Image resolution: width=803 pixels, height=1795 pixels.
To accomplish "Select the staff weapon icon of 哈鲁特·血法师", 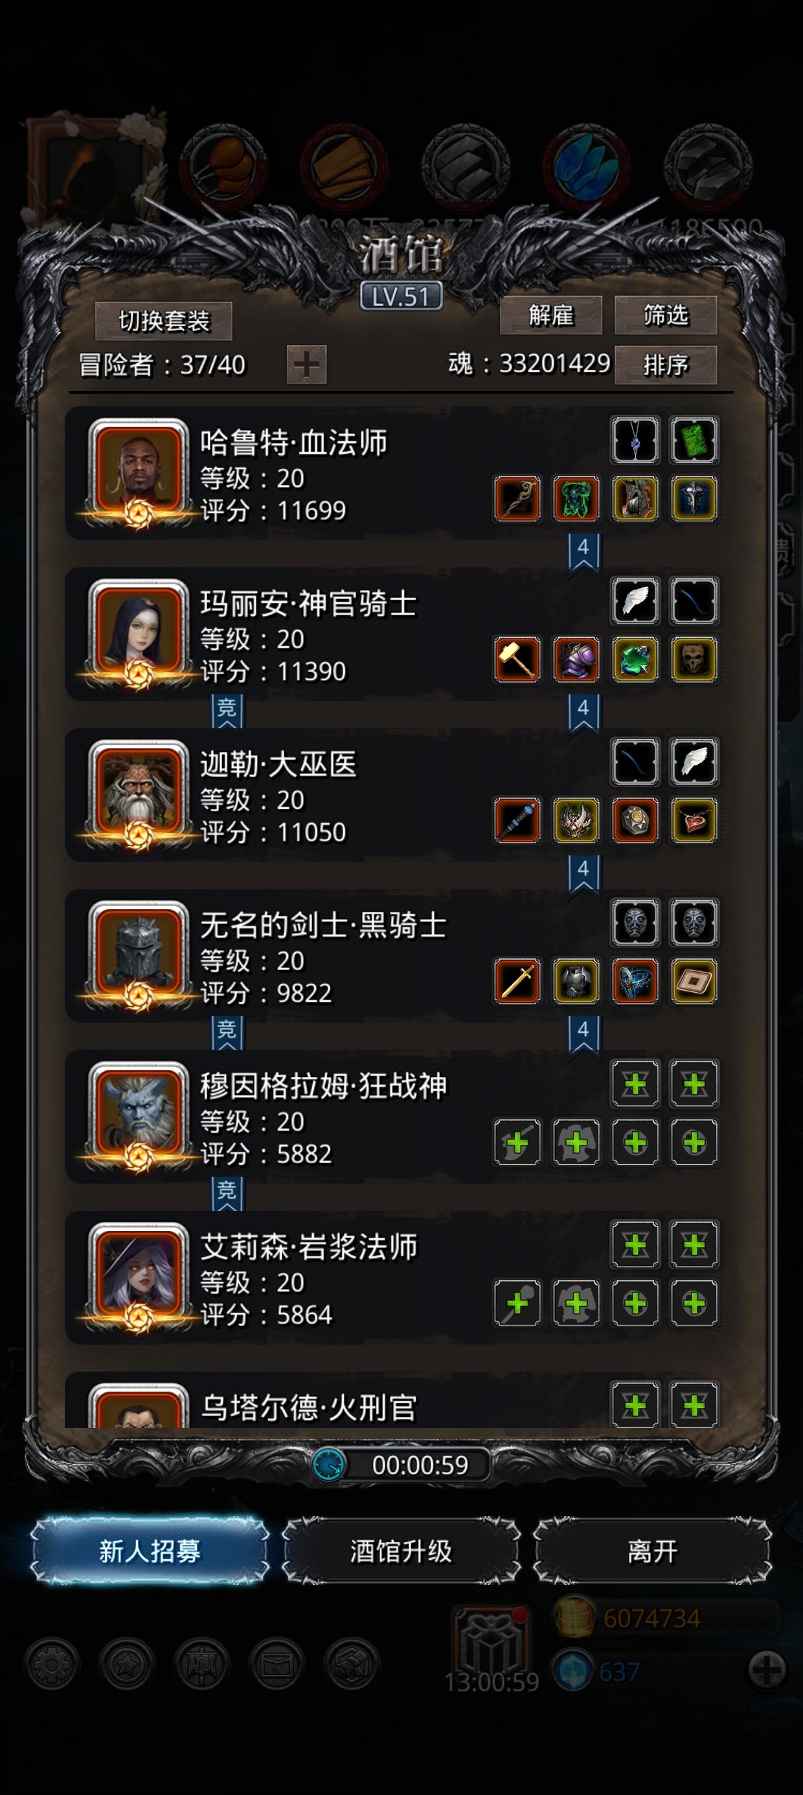I will [x=517, y=498].
